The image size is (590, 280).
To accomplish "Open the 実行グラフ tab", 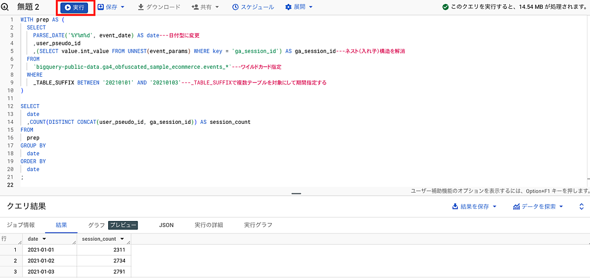I will pos(258,225).
